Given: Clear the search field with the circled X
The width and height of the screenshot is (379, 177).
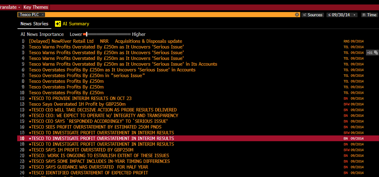Looking at the screenshot, I should point(297,15).
